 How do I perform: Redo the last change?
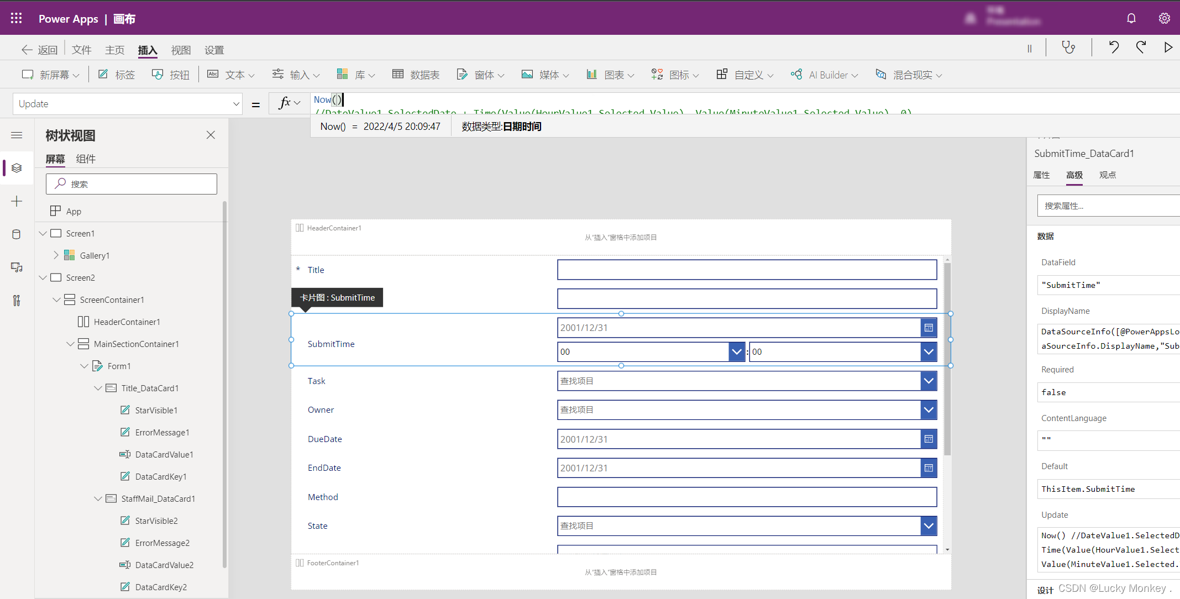click(1141, 48)
